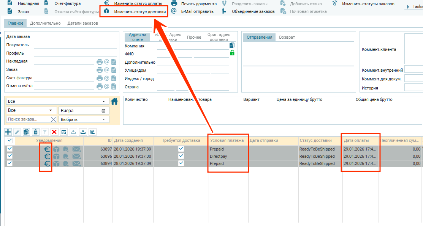Click the green unlock icon in address panel
The height and width of the screenshot is (226, 423).
click(x=232, y=53)
